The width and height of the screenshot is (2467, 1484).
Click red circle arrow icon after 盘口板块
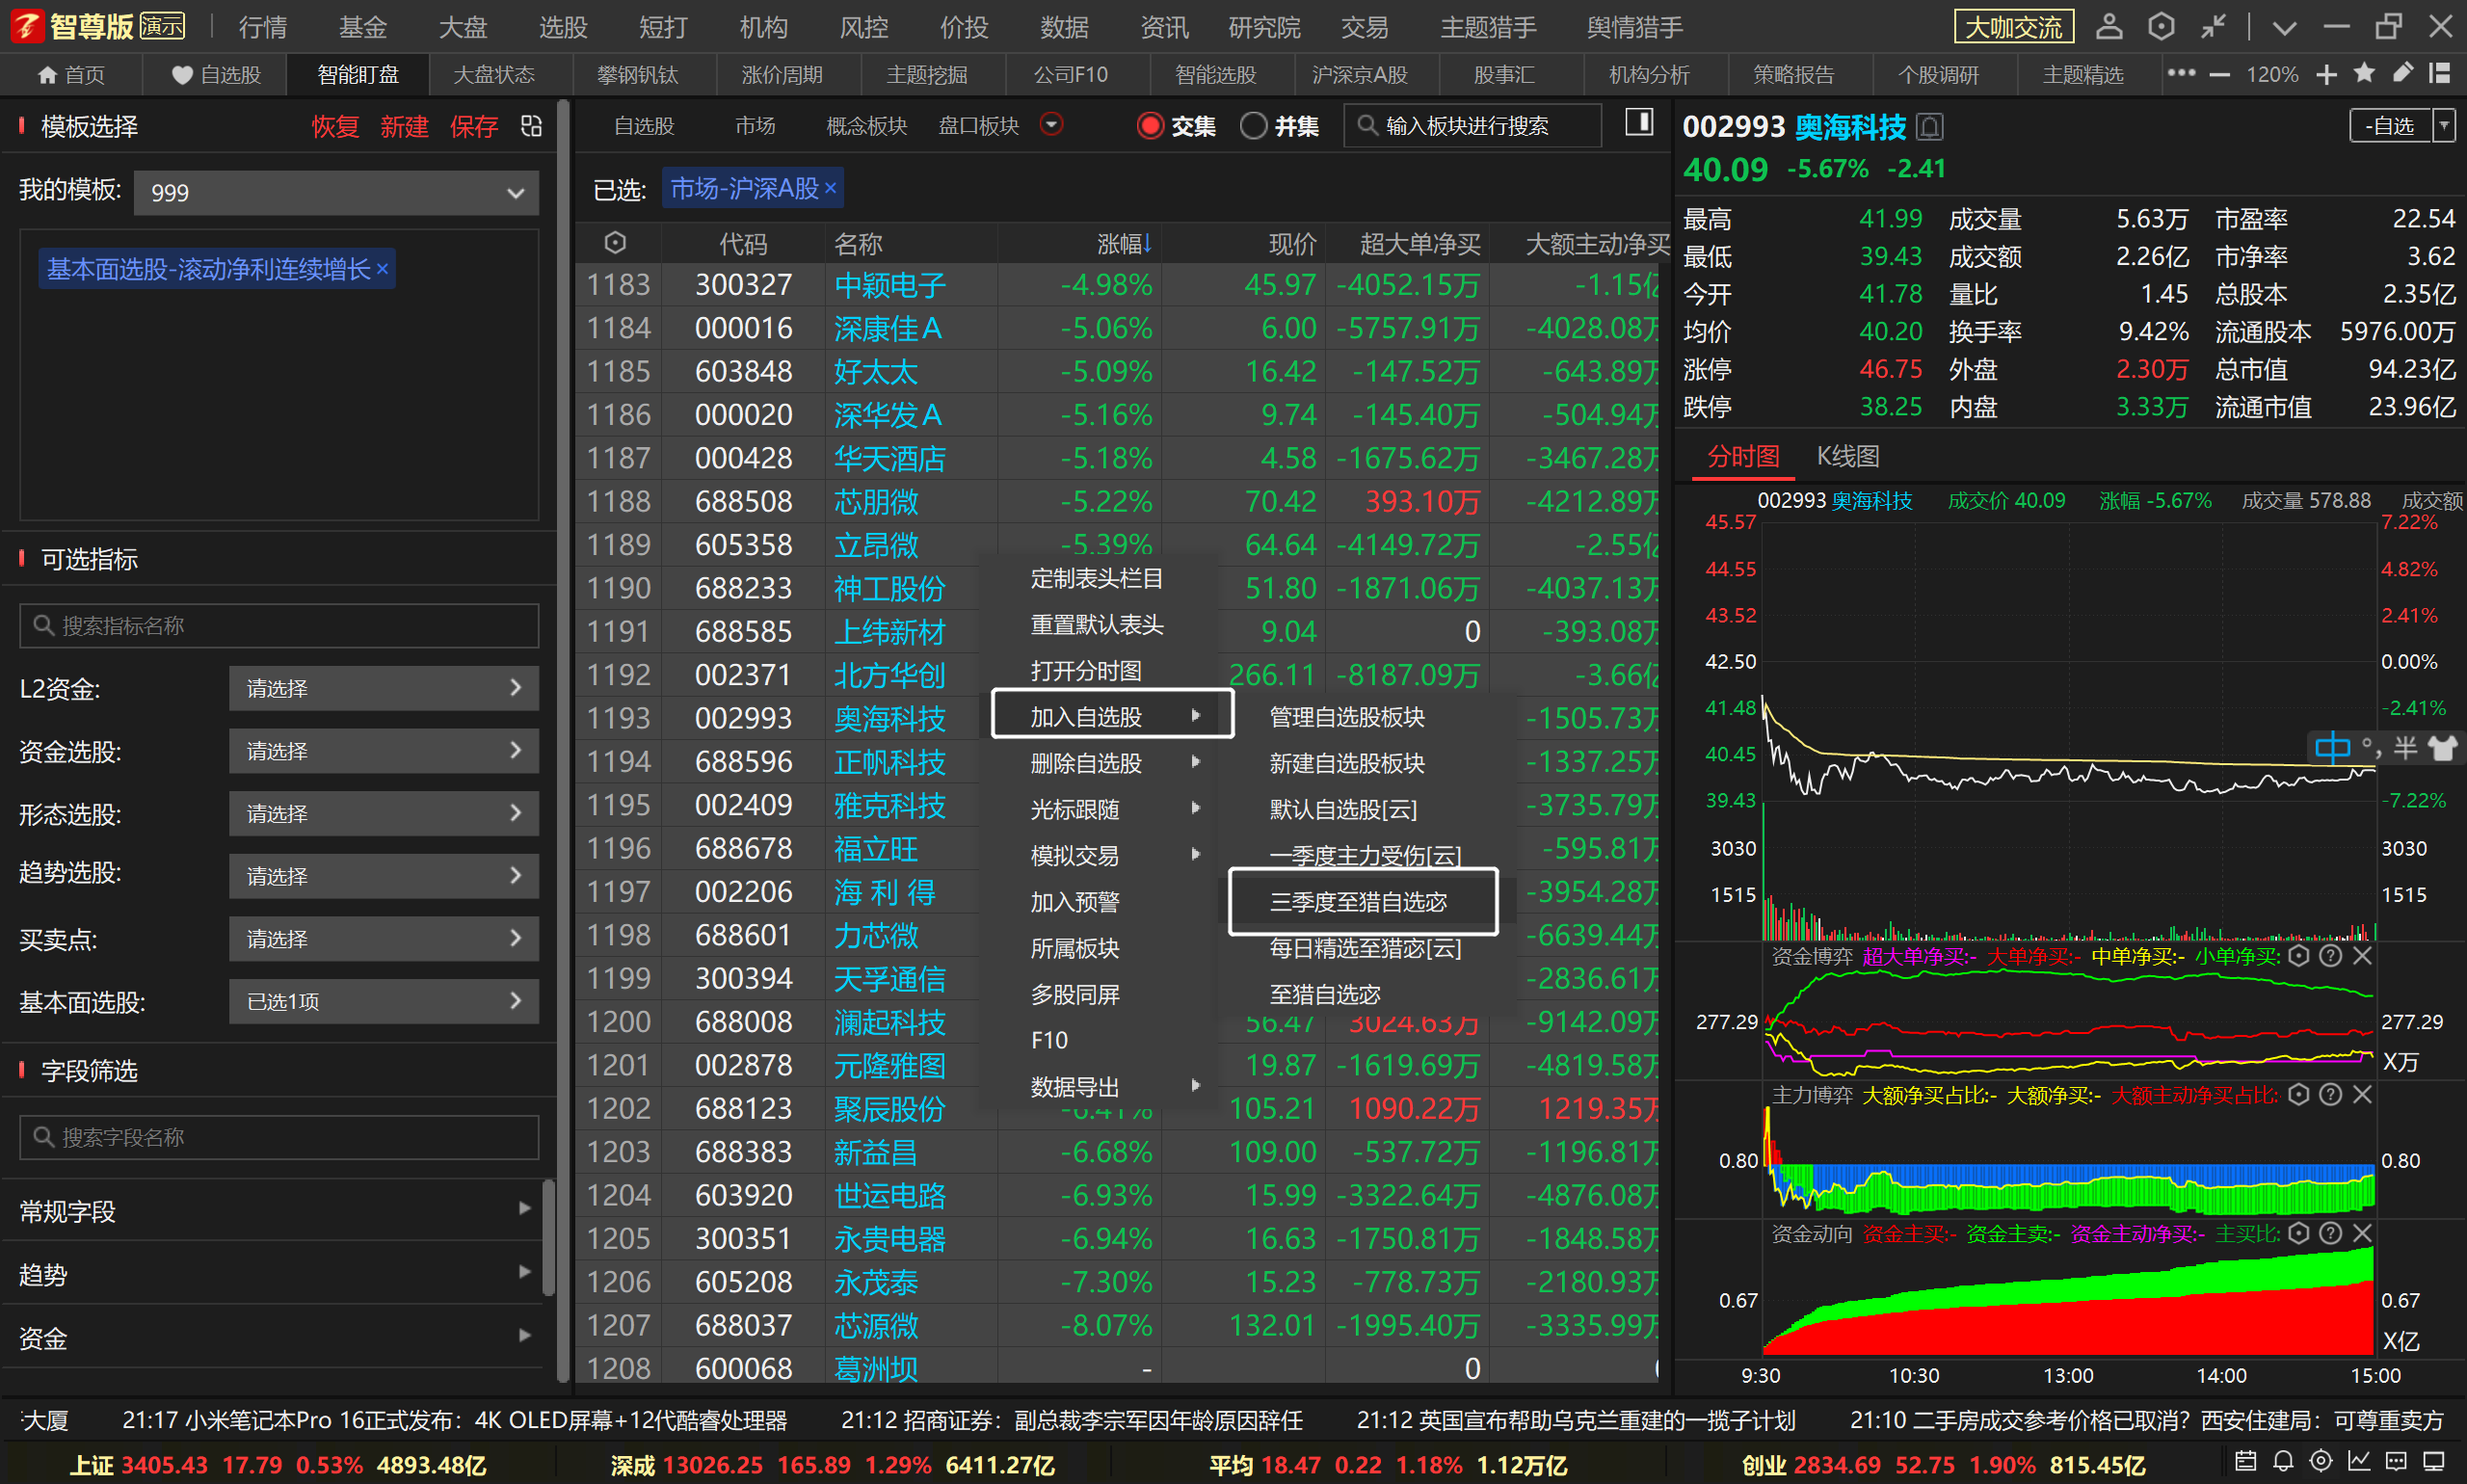pos(1051,125)
